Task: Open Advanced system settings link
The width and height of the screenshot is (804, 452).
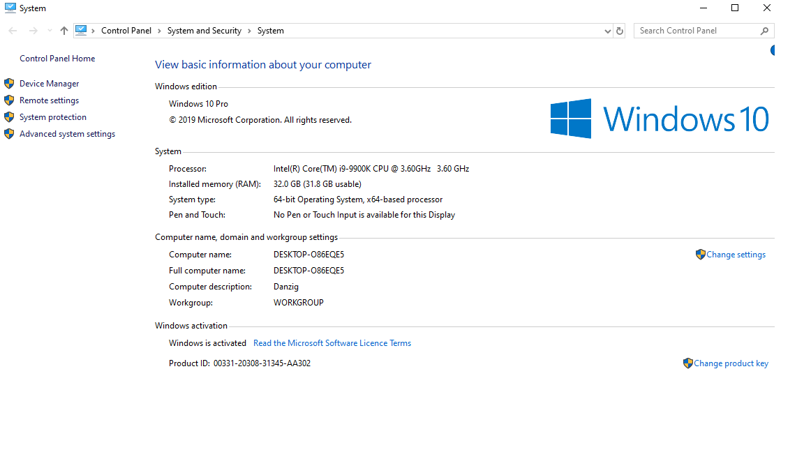Action: [x=67, y=134]
